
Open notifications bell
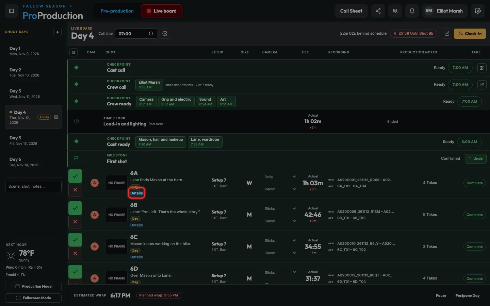click(412, 11)
